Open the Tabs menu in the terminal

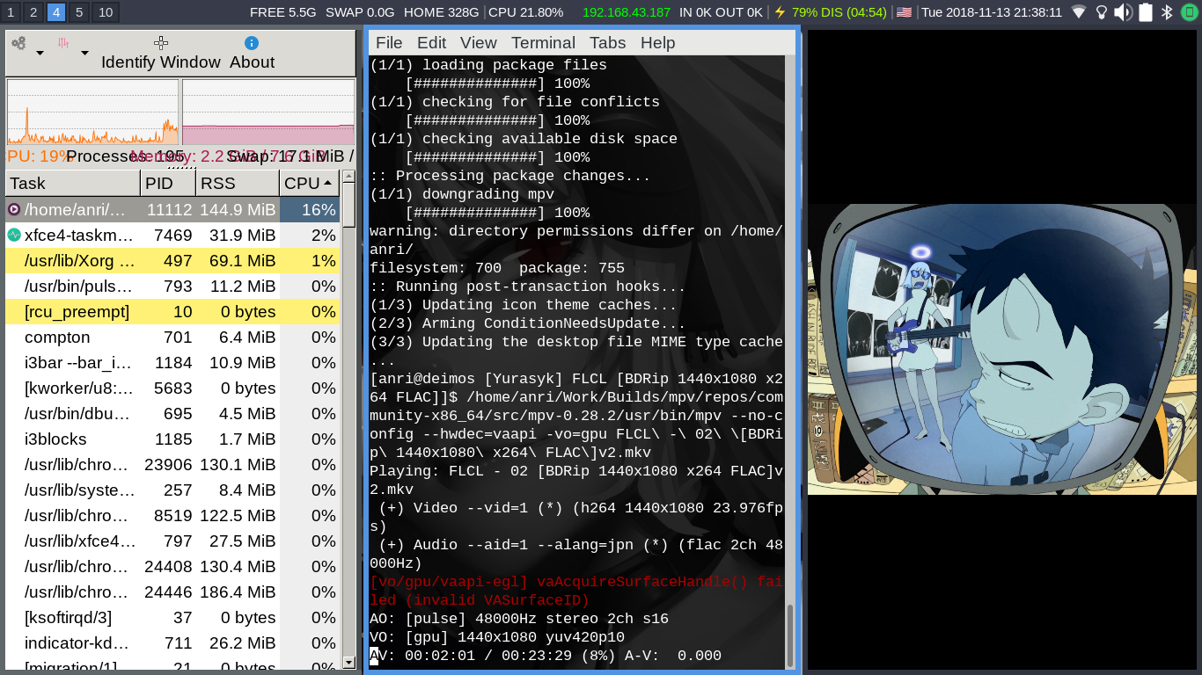tap(607, 42)
